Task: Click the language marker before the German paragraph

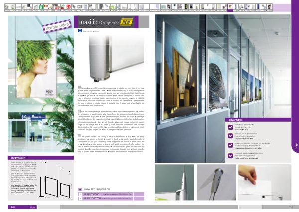Action: 79,111
